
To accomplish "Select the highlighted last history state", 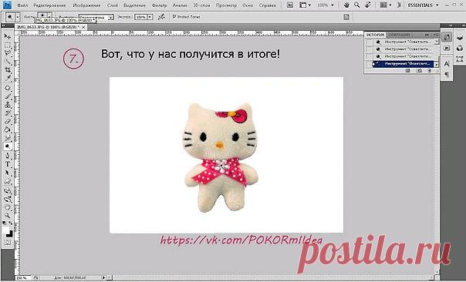I will [404, 64].
